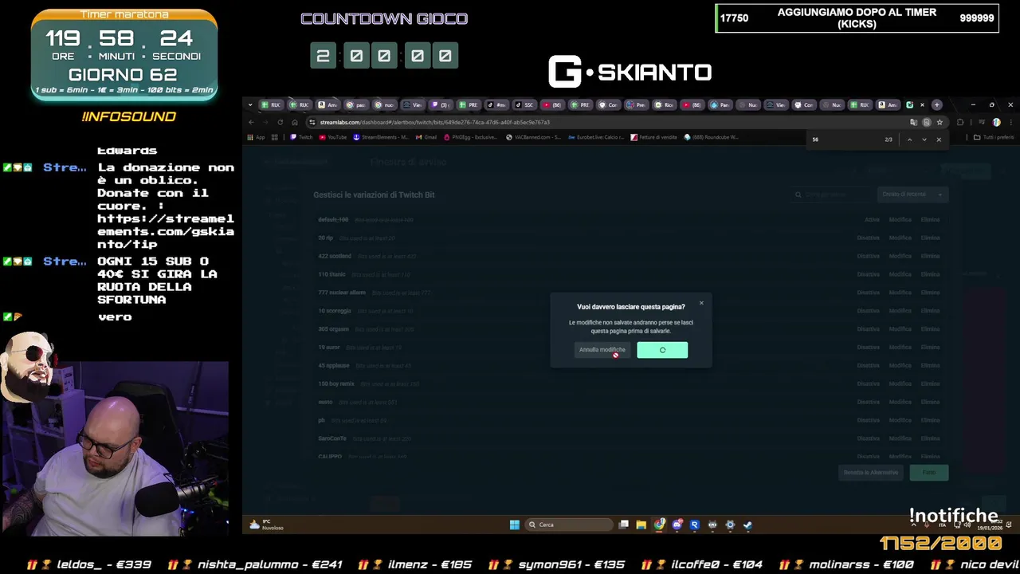
Task: Click the green loading confirm button in dialog
Action: (x=662, y=350)
